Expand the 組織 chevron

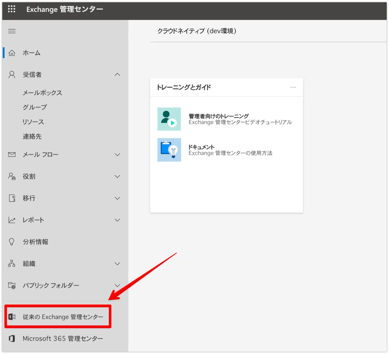point(117,264)
